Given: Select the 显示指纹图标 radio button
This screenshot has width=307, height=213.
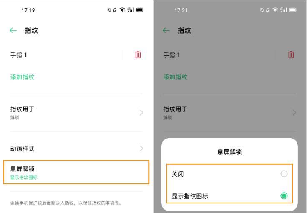Looking at the screenshot, I should (x=284, y=196).
